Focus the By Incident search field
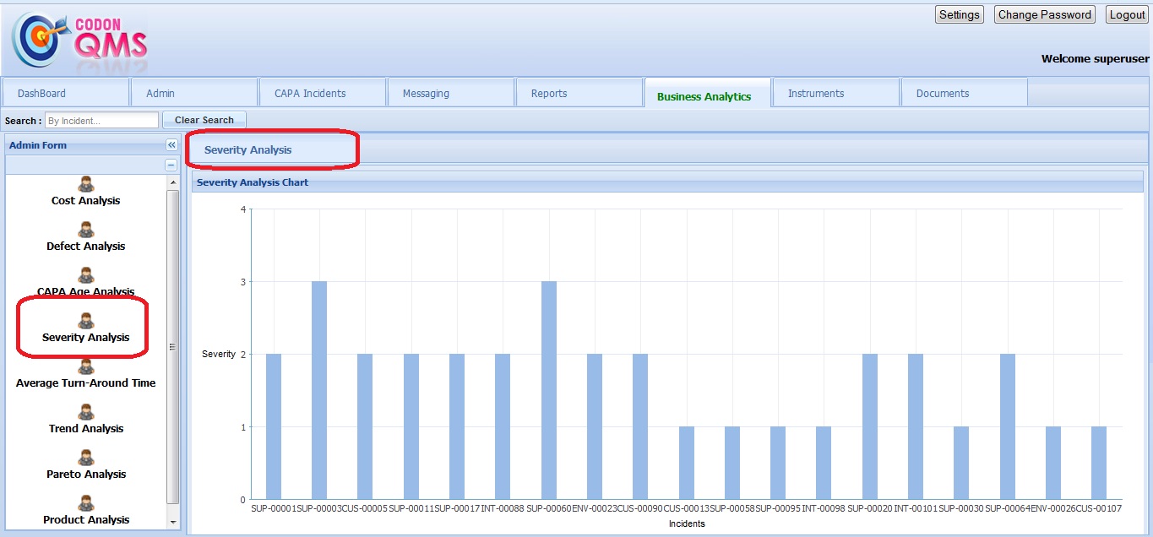Viewport: 1153px width, 537px height. [101, 121]
